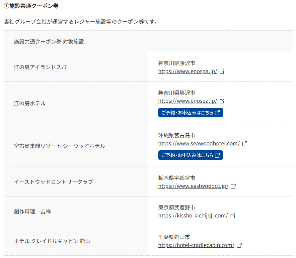
Task: Follow the https://kissho-kichijoji.com/ link
Action: pyautogui.click(x=193, y=216)
